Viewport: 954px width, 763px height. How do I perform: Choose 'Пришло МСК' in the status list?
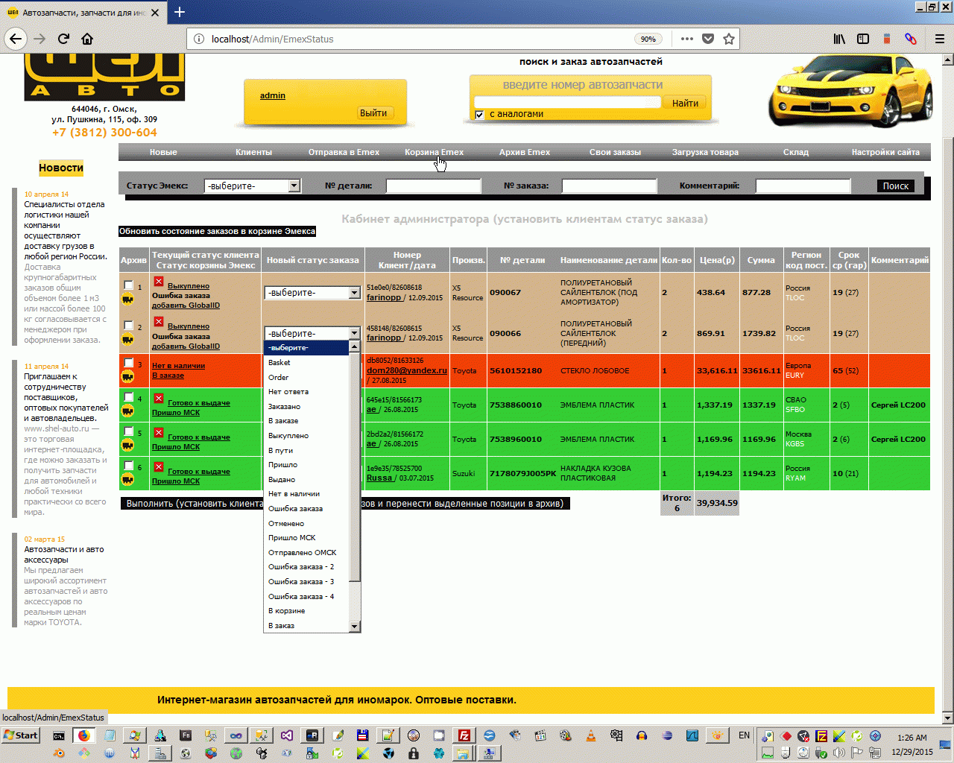[x=306, y=538]
